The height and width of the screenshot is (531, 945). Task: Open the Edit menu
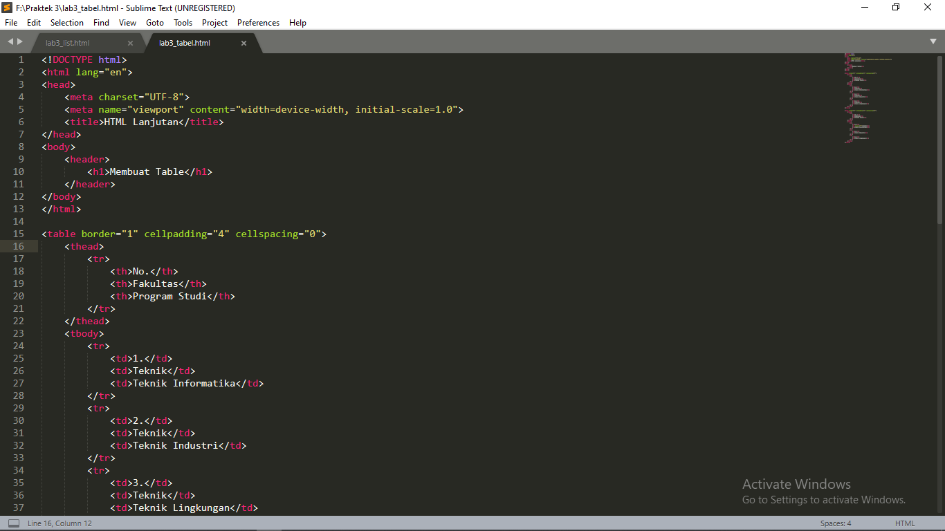click(33, 23)
